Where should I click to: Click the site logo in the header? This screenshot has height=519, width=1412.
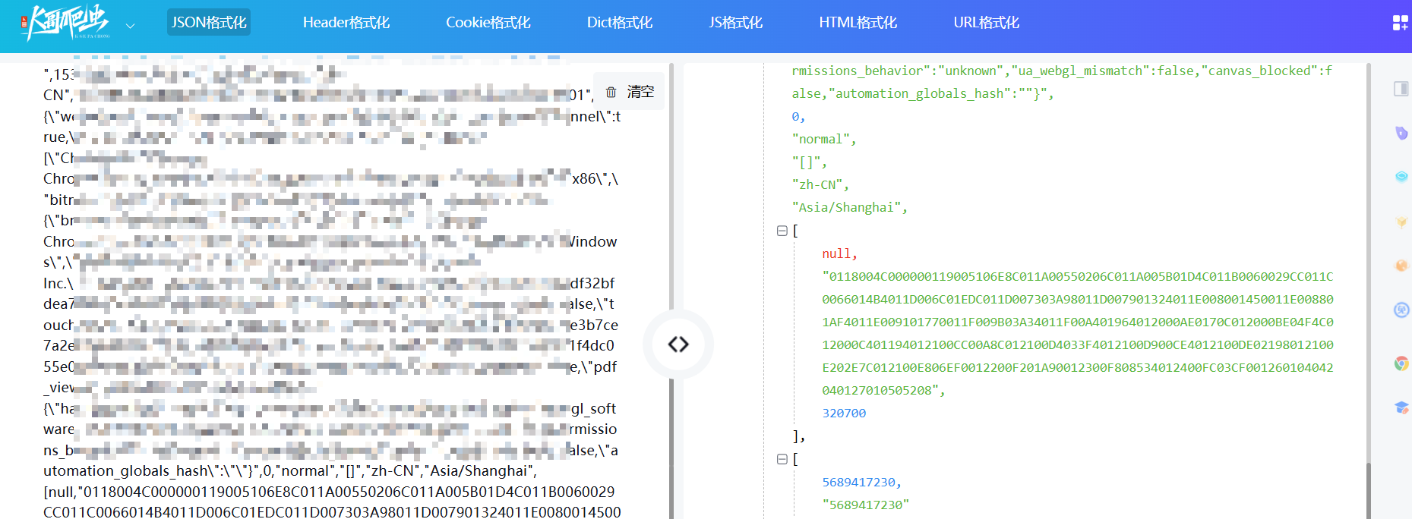[x=65, y=23]
